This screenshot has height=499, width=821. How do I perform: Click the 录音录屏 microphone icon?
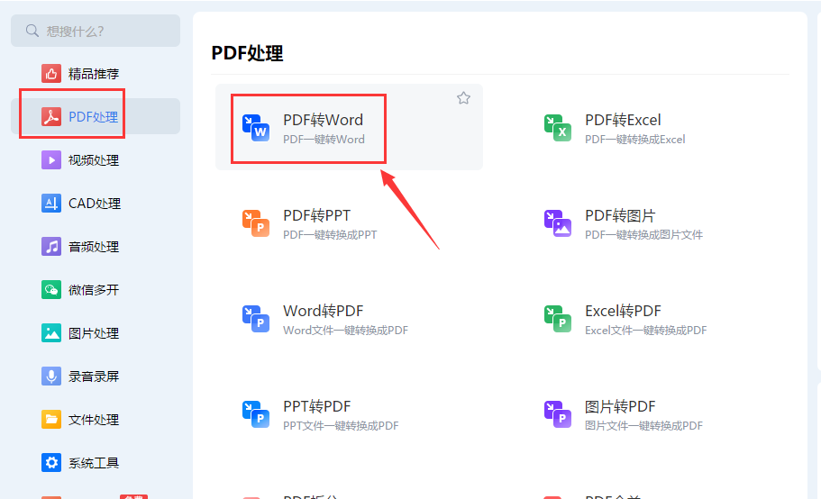51,377
